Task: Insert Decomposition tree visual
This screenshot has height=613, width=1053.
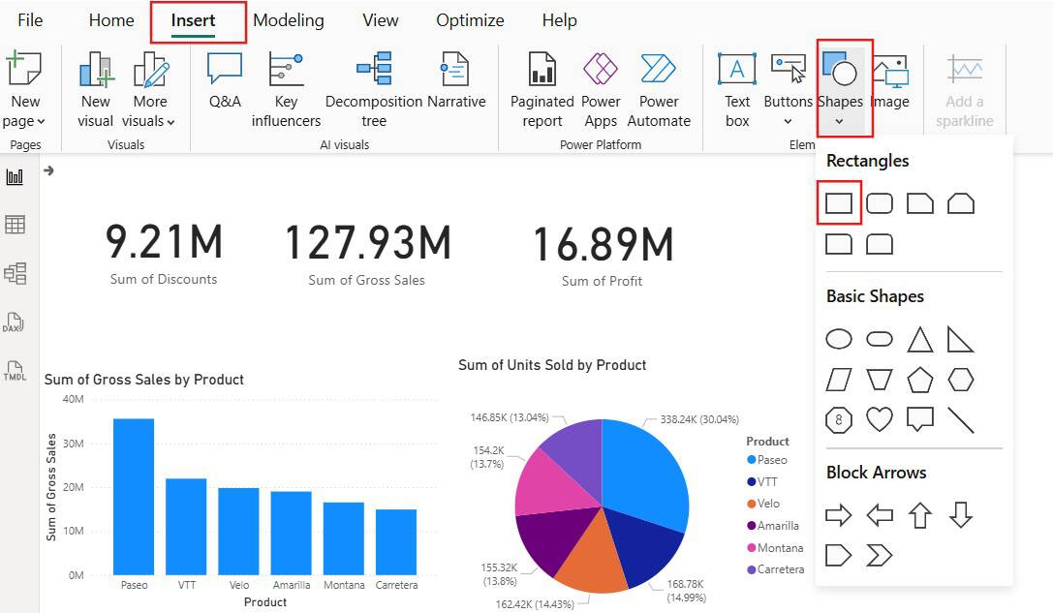Action: click(373, 89)
